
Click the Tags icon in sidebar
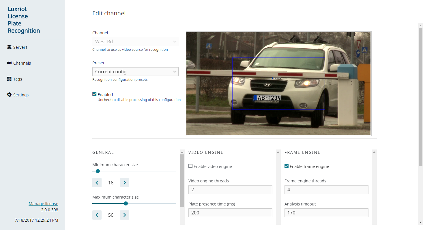pyautogui.click(x=9, y=79)
